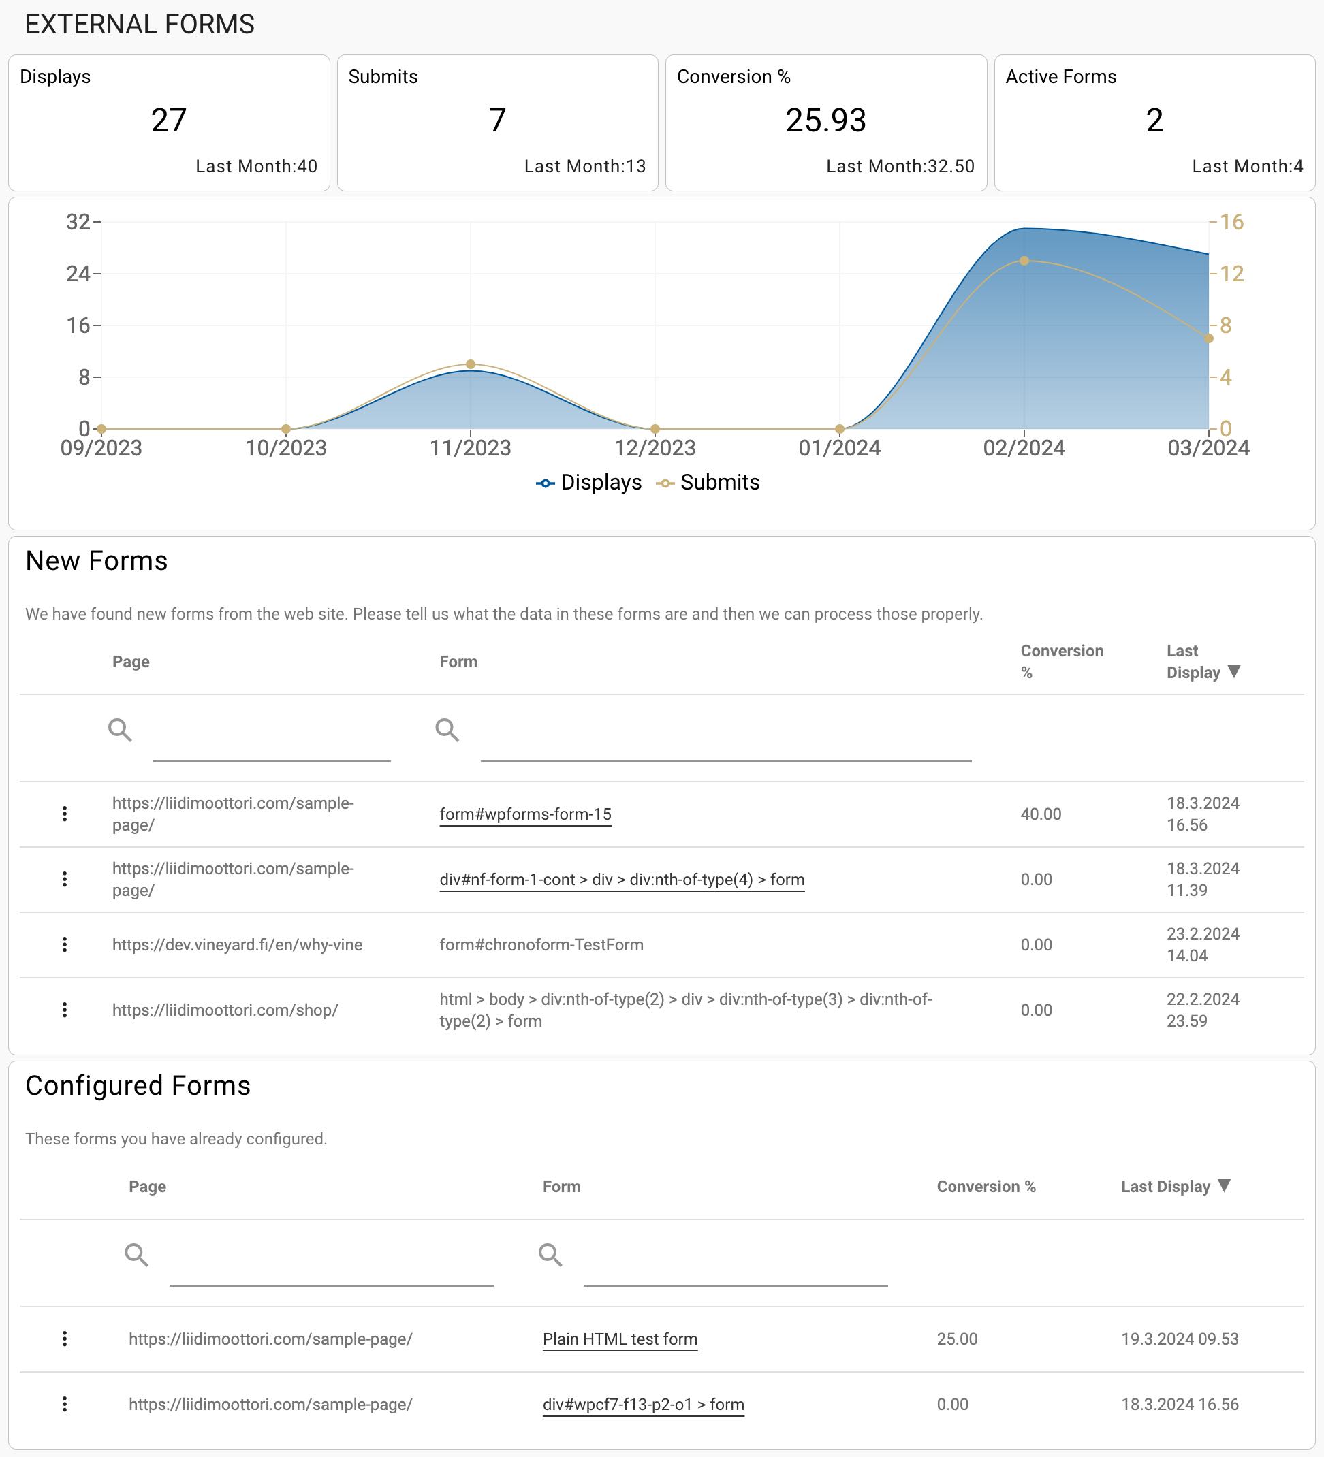Screen dimensions: 1324x1457
Task: Click the New Forms Page search magnifier icon
Action: point(120,730)
